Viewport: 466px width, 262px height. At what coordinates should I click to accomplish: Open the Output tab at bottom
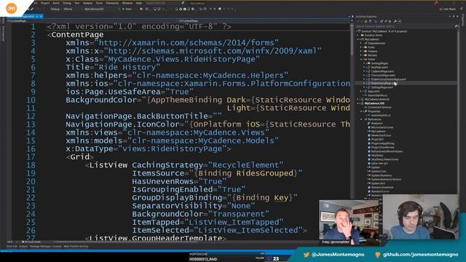(23, 246)
